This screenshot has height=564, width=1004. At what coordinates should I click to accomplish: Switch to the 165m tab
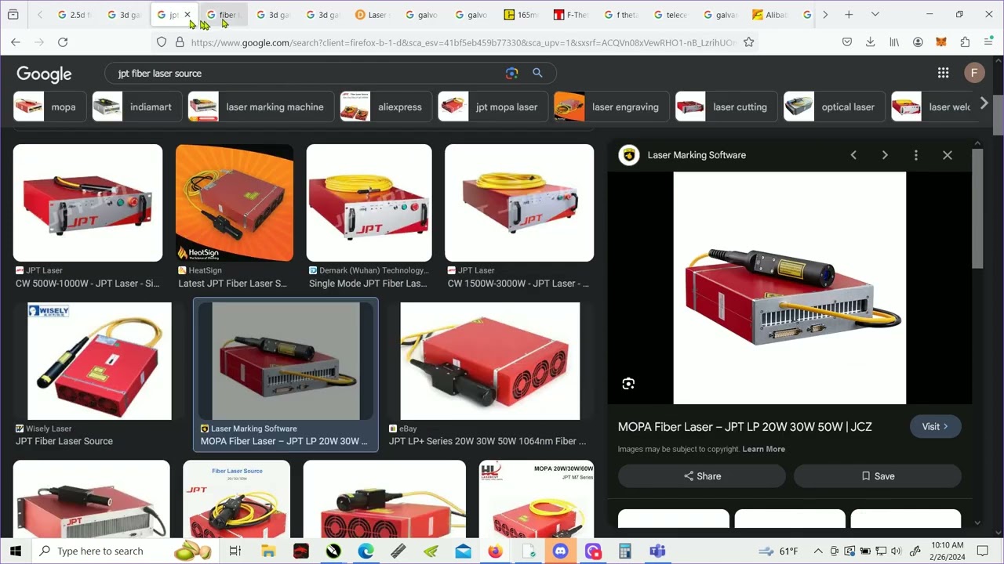pos(521,14)
